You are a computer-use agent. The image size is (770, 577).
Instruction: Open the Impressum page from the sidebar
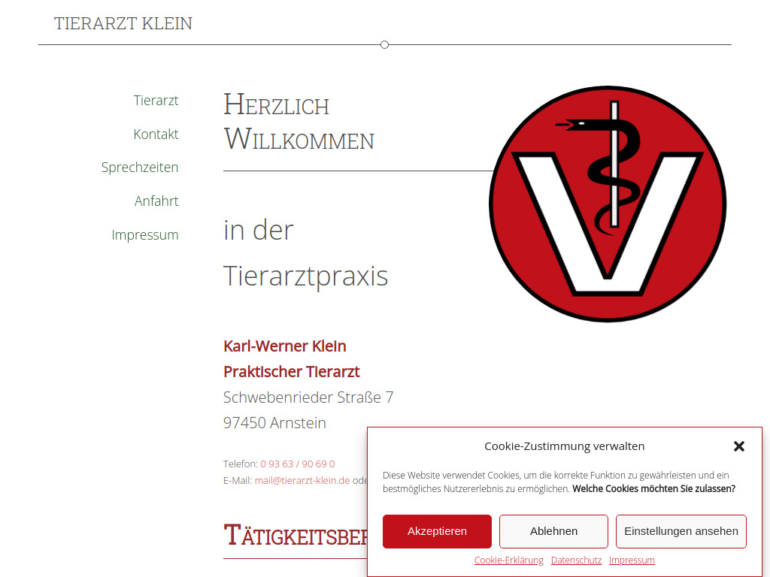(145, 234)
